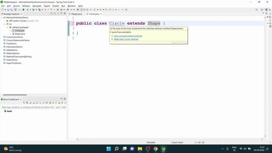
Task: Apply Make type 'Circle' abstract quick fix
Action: point(126,39)
